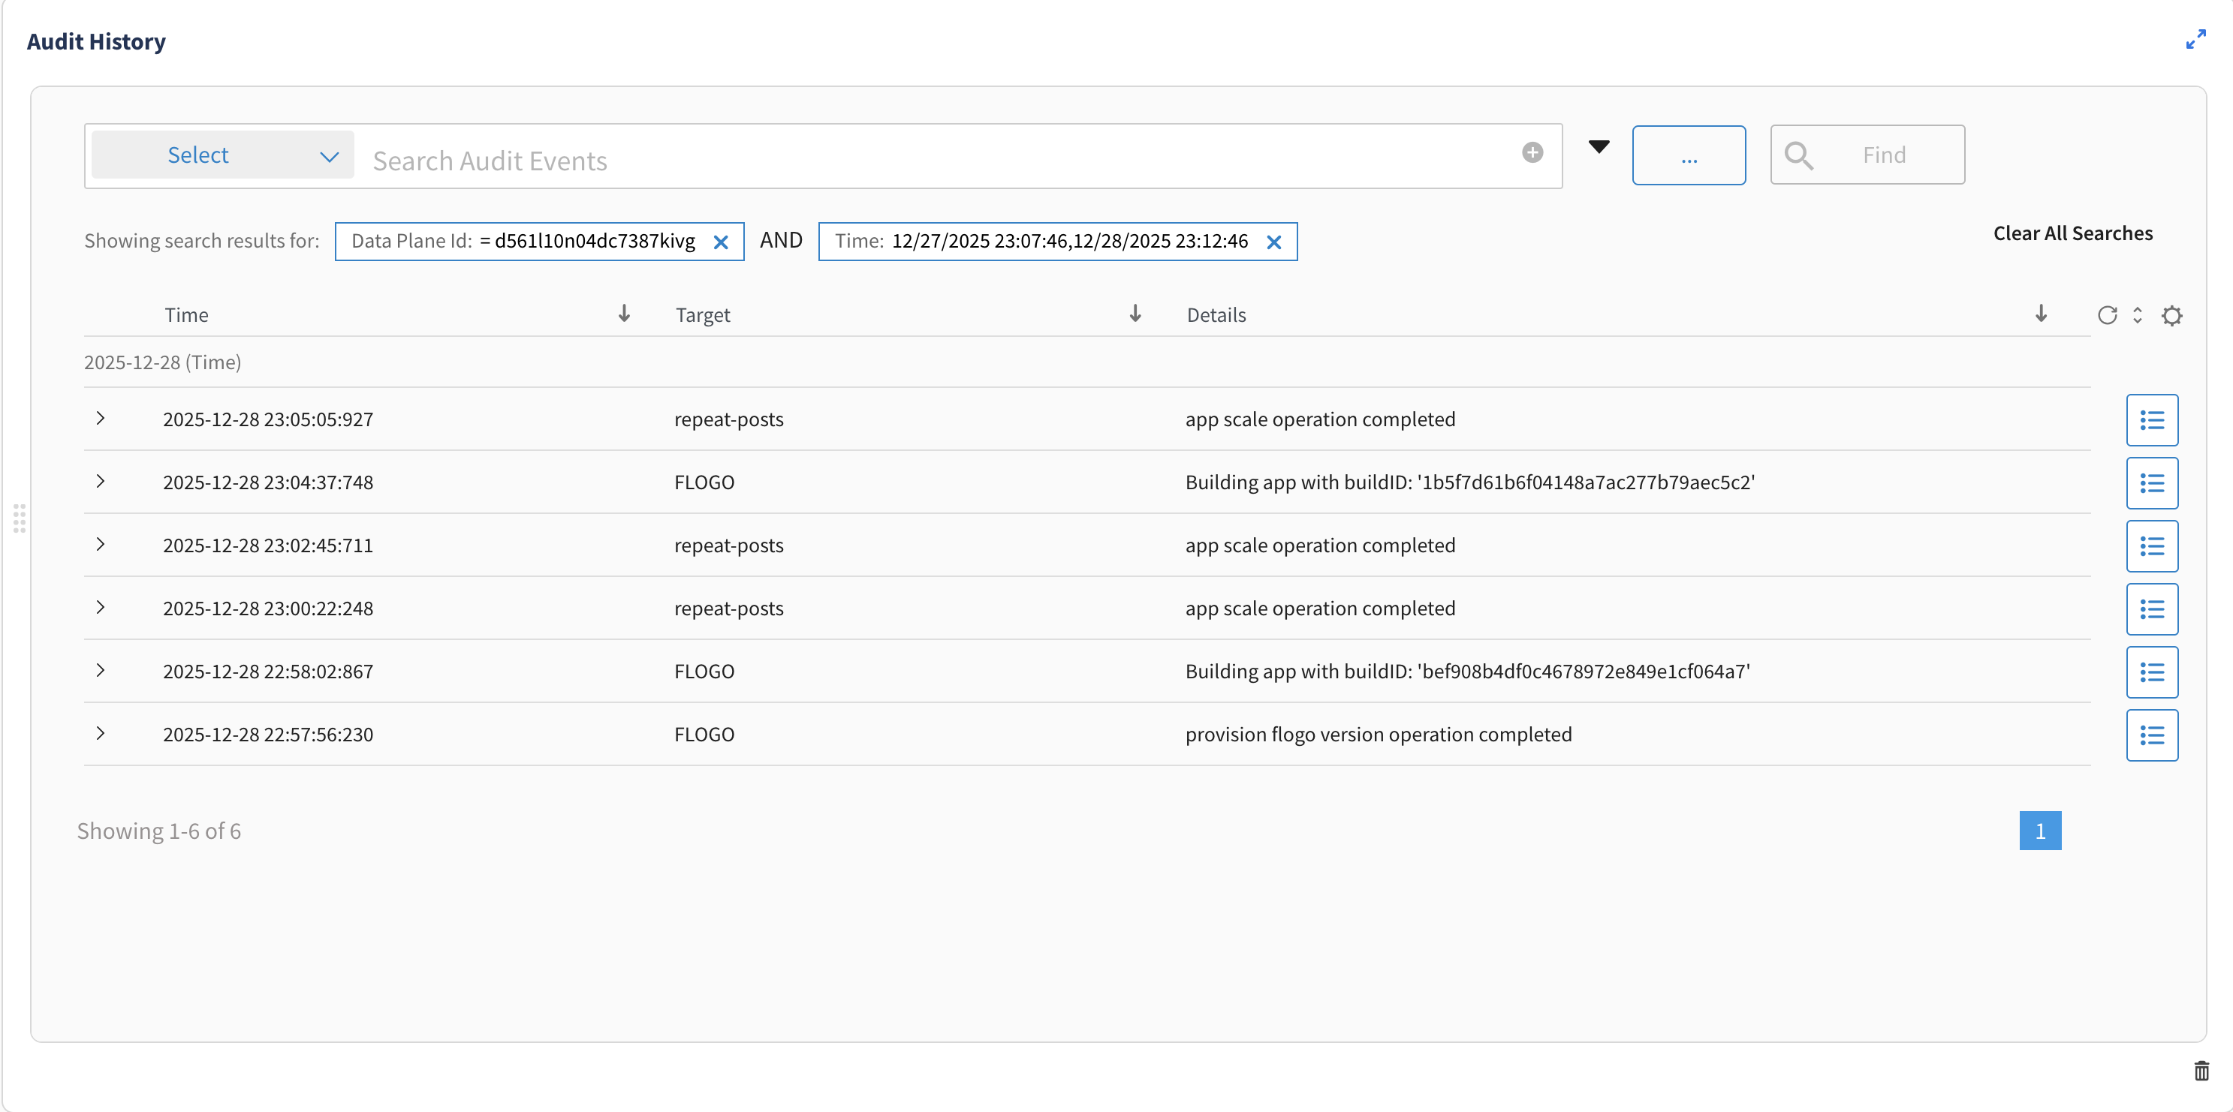Sort by Time column arrow

coord(624,314)
